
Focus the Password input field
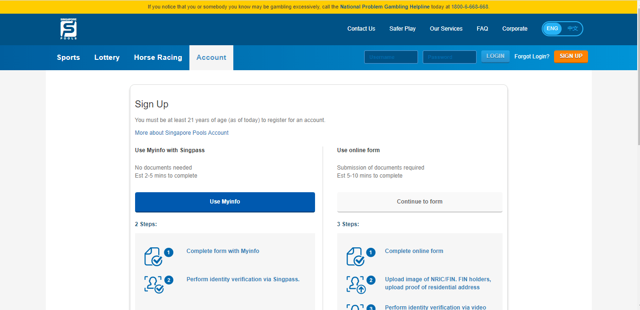coord(450,57)
